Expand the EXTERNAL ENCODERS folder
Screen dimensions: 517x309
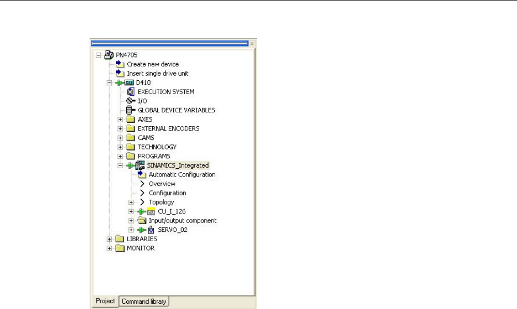tap(120, 129)
